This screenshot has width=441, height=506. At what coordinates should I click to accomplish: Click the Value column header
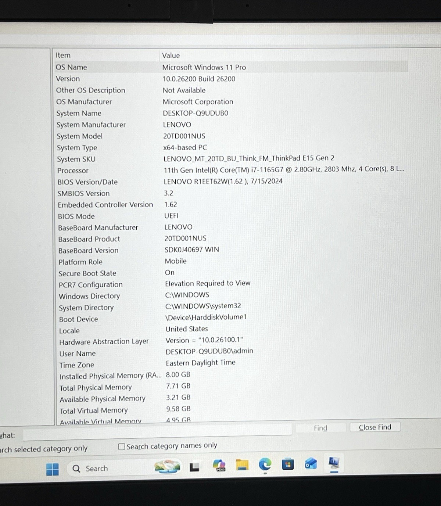click(284, 55)
